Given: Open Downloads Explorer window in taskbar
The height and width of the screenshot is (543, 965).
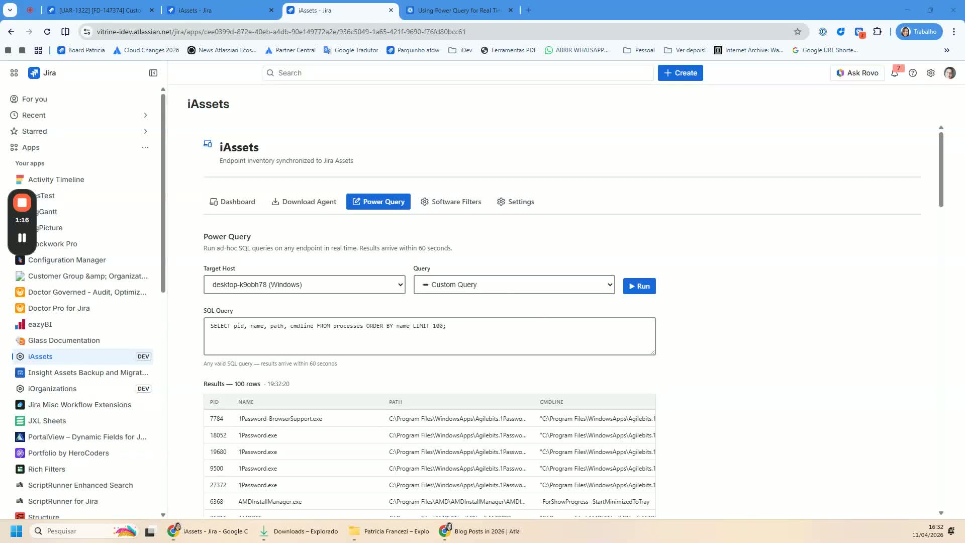Looking at the screenshot, I should 299,531.
